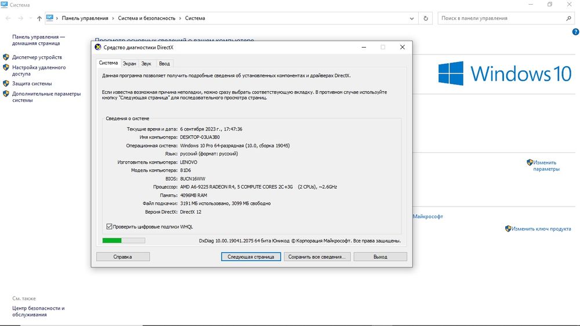Click the green WHQL progress bar
580x326 pixels.
pyautogui.click(x=124, y=241)
